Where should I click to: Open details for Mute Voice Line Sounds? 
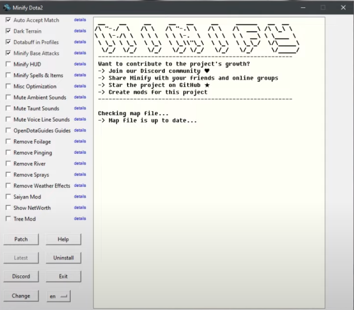80,119
